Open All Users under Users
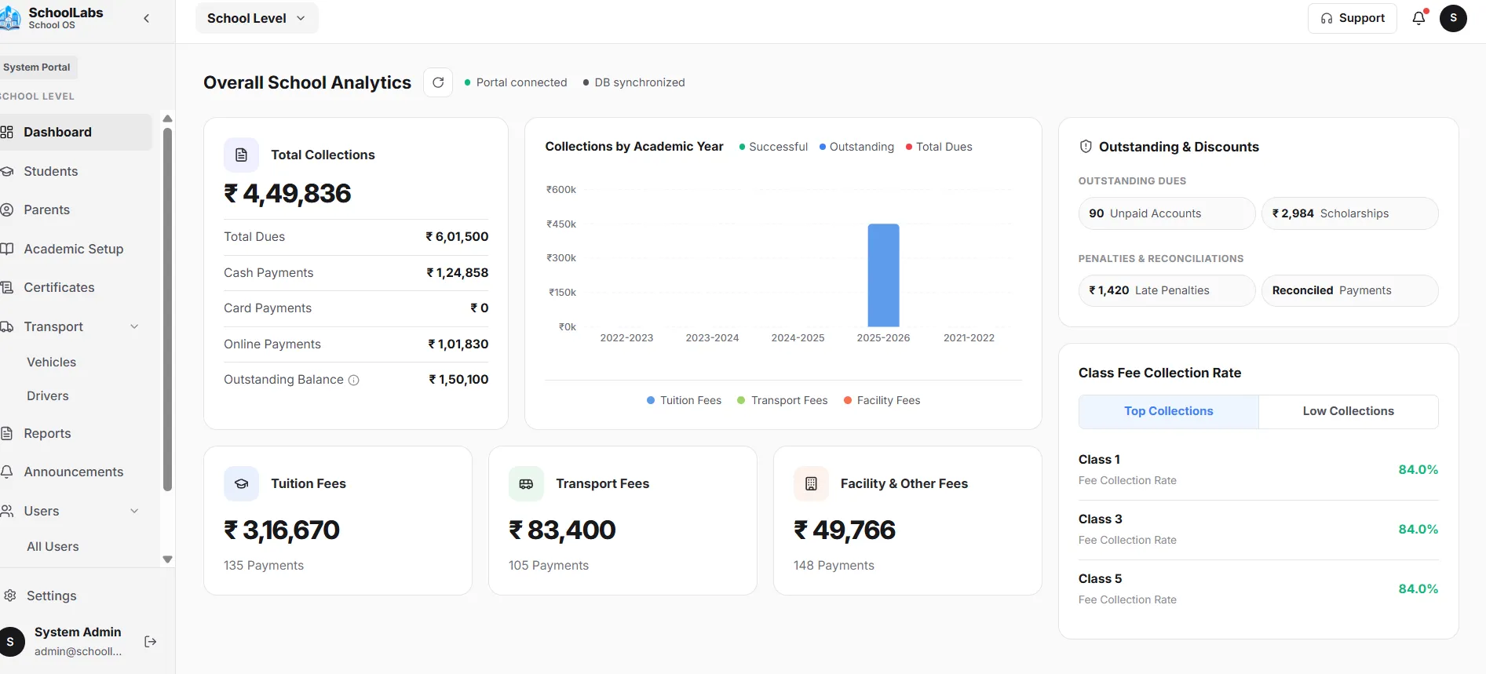Screen dimensions: 1486x674 pos(53,546)
